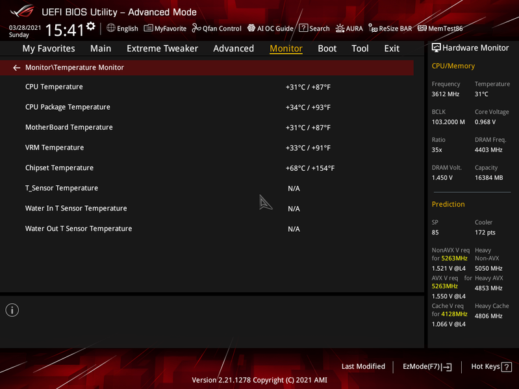Viewport: 519px width, 389px height.
Task: Click the yellow 4128MHz cache value
Action: (x=454, y=314)
